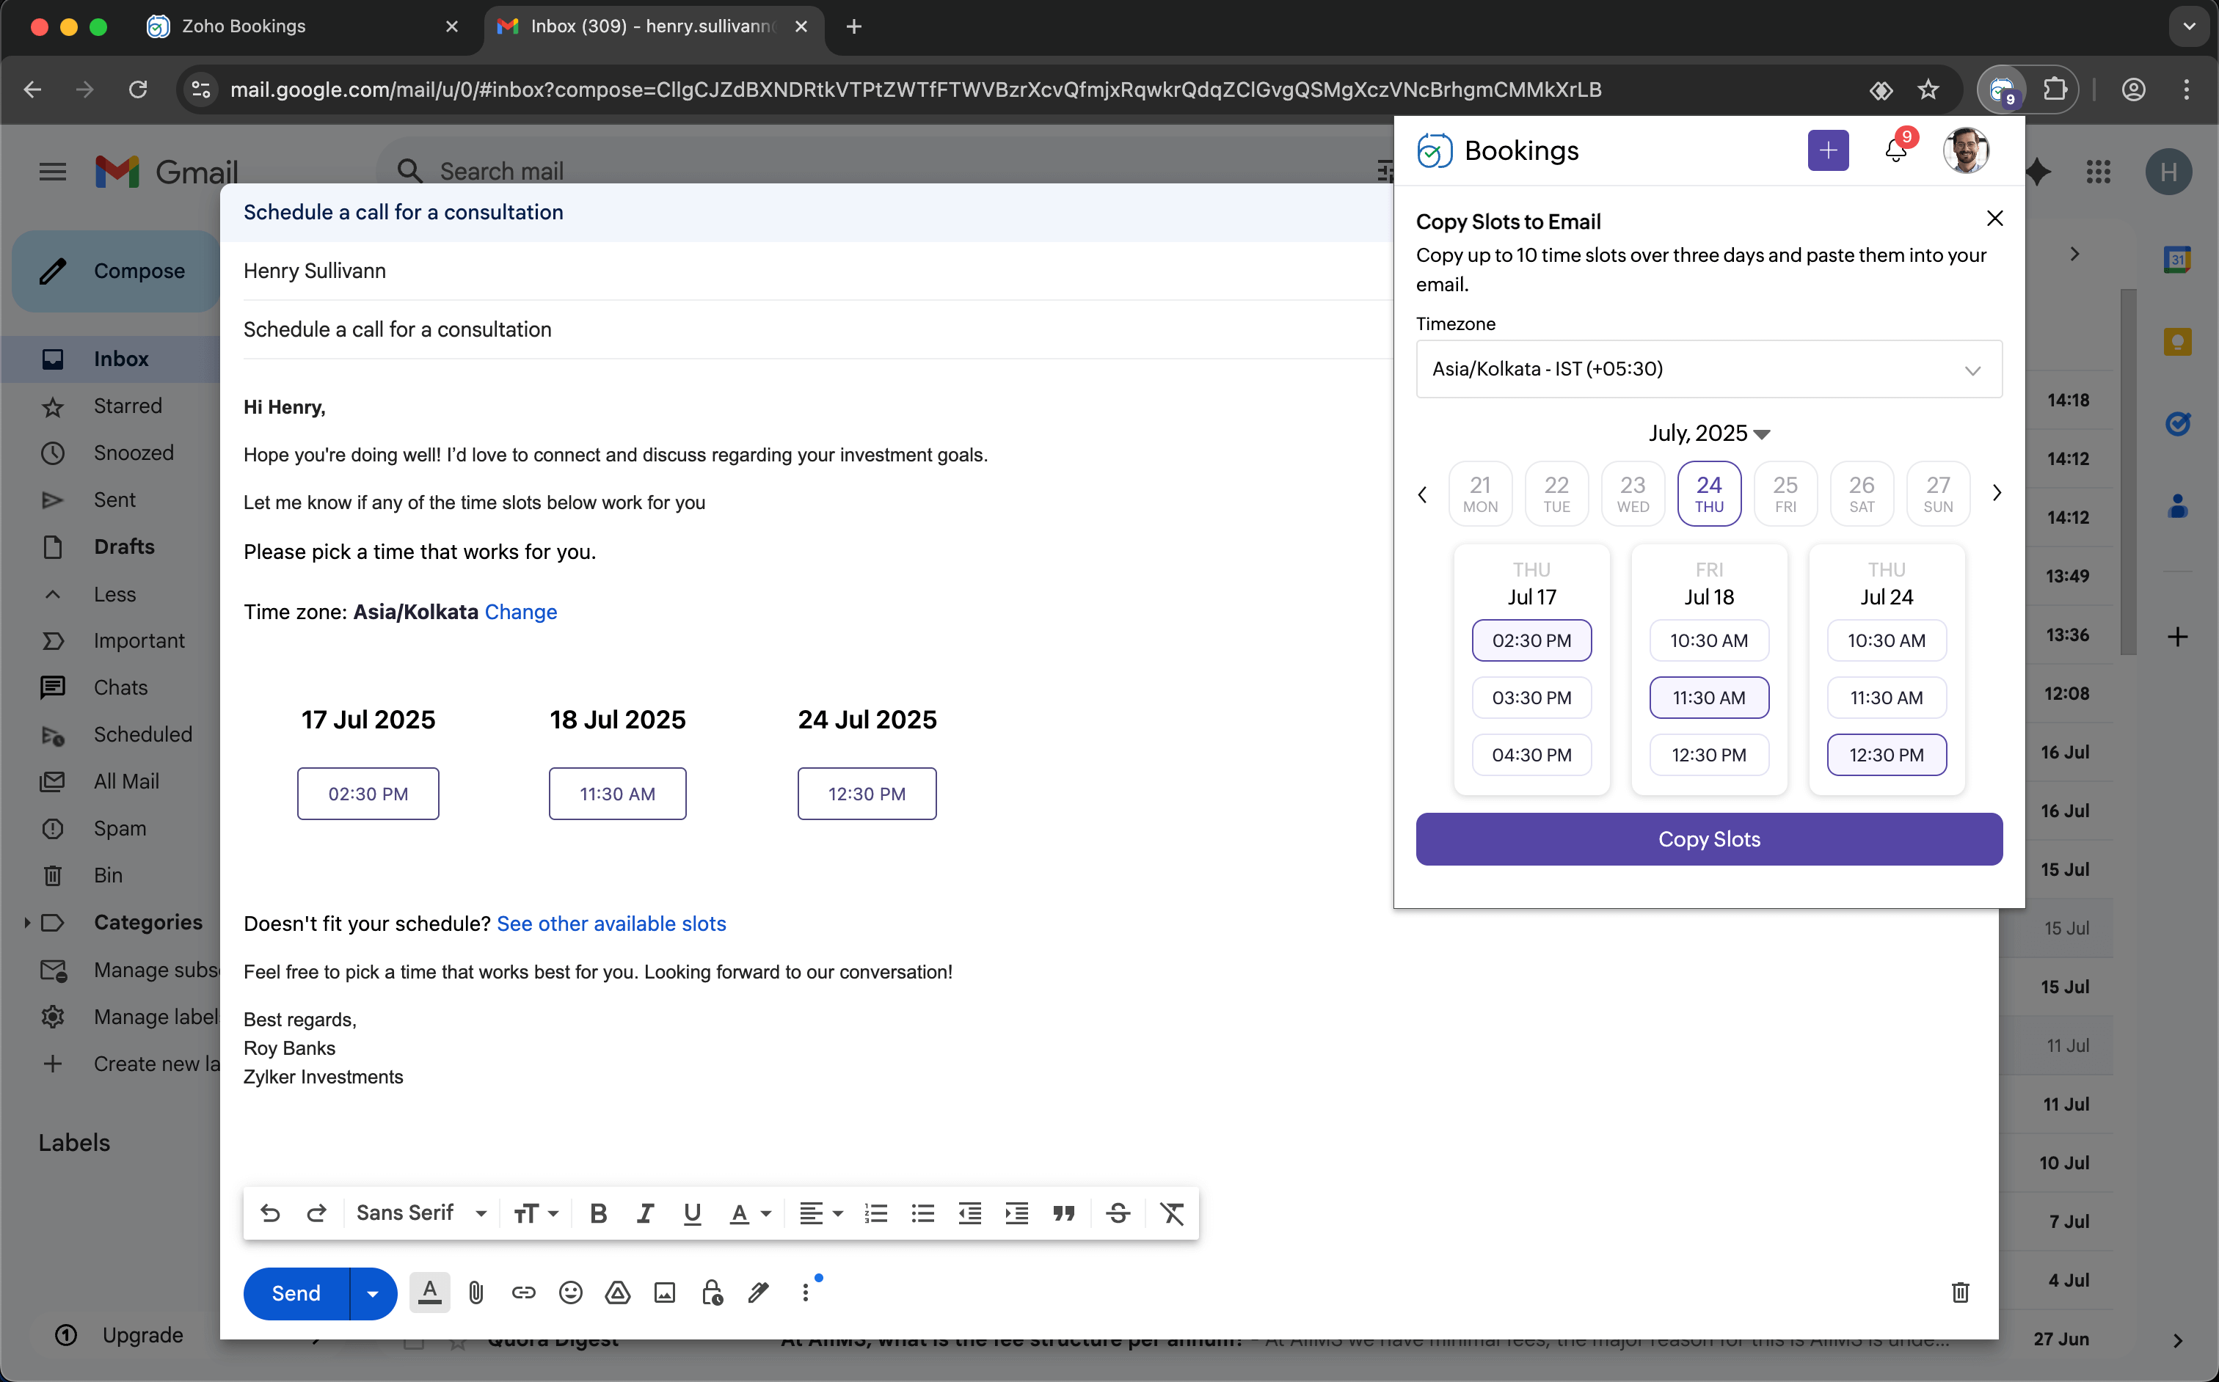Open the Gmail hamburger navigation menu
Viewport: 2219px width, 1382px height.
(x=52, y=171)
